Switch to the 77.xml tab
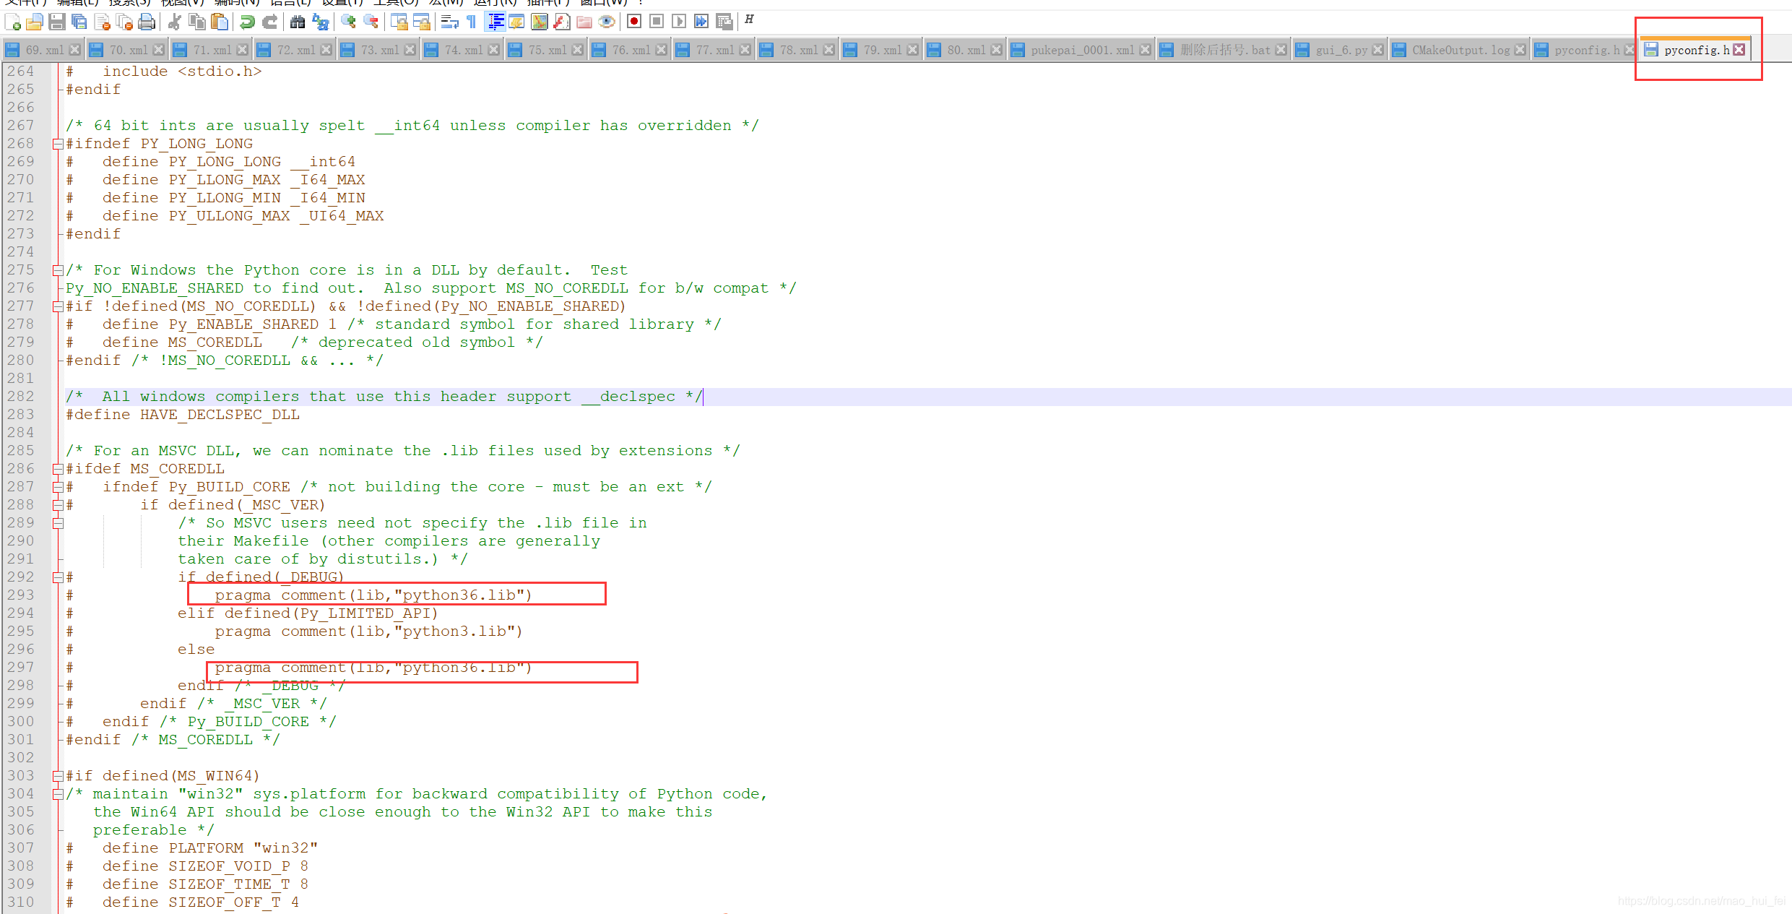The width and height of the screenshot is (1792, 914). tap(714, 50)
